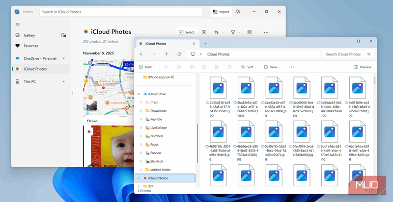This screenshot has height=202, width=393.
Task: Go up one folder level
Action: (167, 54)
